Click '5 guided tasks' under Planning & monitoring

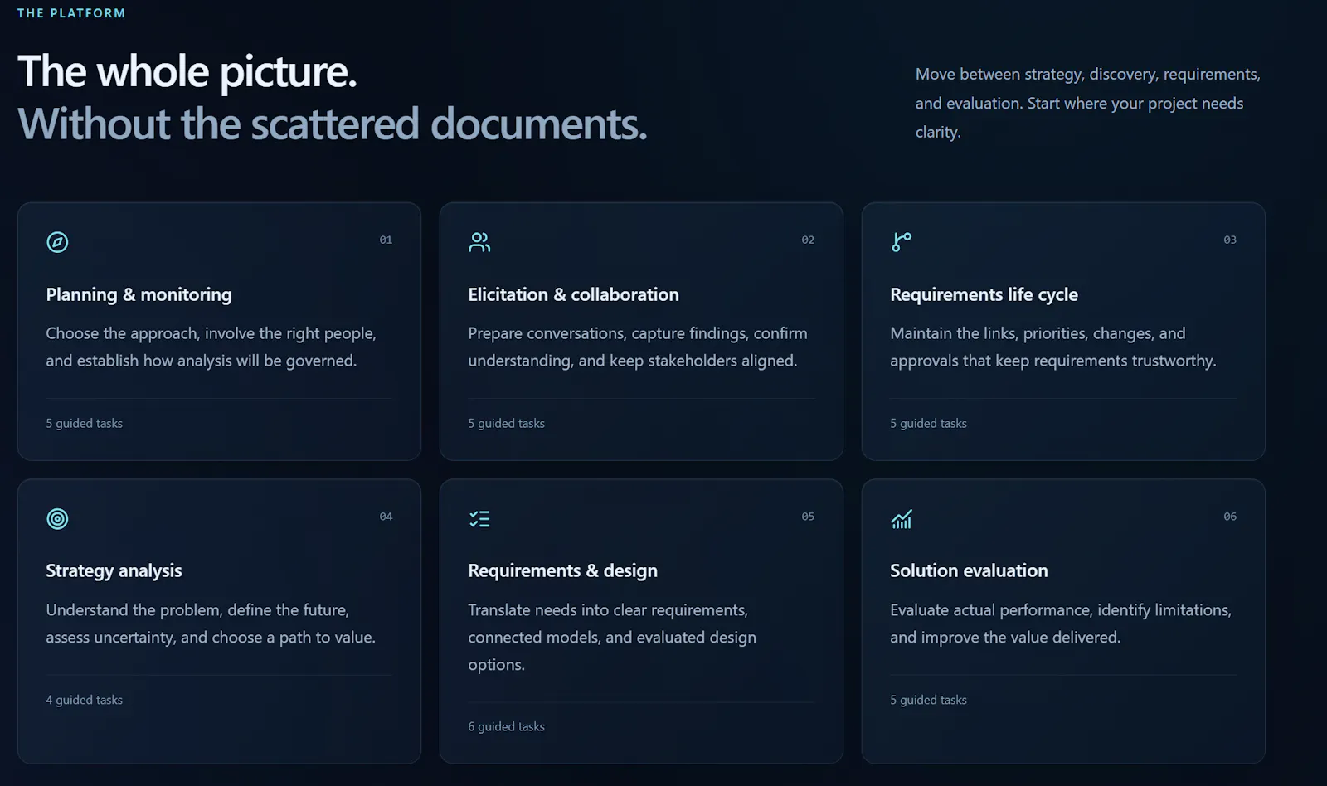[x=84, y=423]
